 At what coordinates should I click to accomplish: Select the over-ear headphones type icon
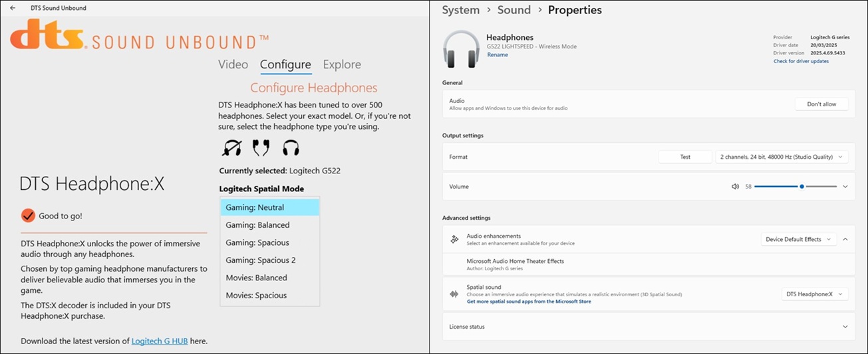[x=291, y=147]
